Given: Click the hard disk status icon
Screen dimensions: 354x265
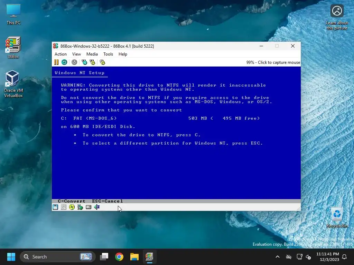Looking at the screenshot, I should click(x=88, y=207).
